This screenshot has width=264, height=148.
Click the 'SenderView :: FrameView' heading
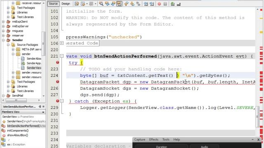click(18, 117)
